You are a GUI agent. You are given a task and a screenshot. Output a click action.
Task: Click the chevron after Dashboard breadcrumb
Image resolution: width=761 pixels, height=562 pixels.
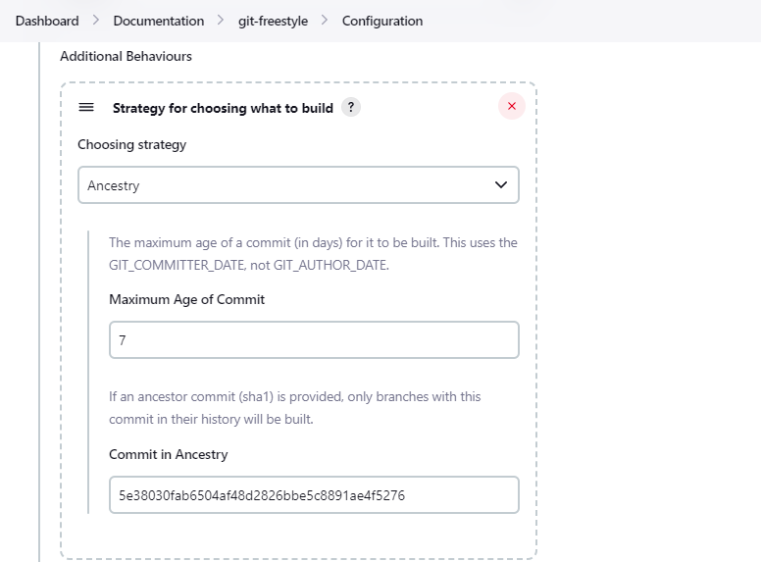tap(96, 21)
